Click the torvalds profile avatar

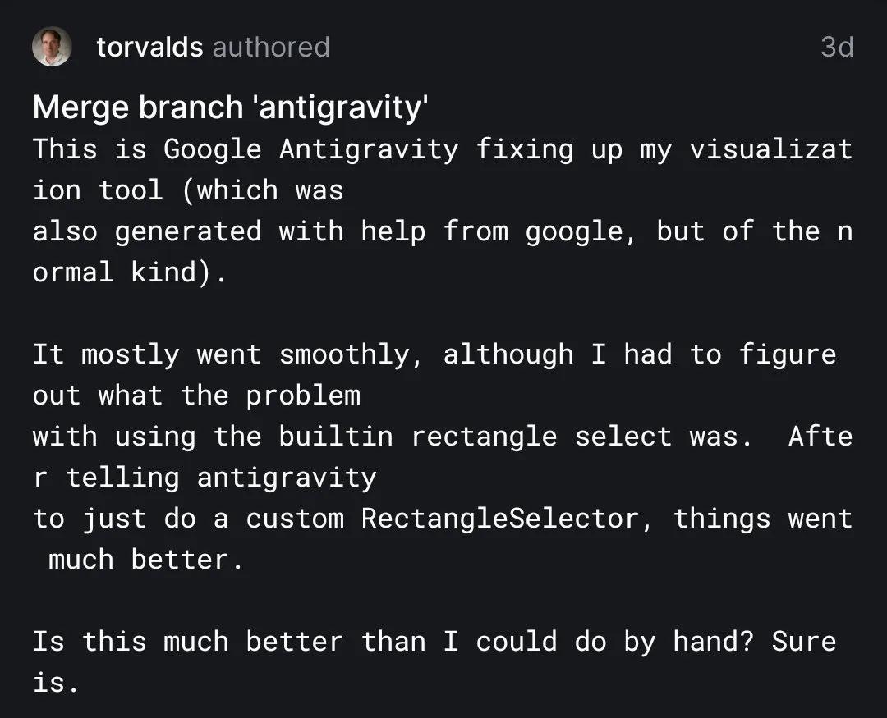(x=52, y=47)
